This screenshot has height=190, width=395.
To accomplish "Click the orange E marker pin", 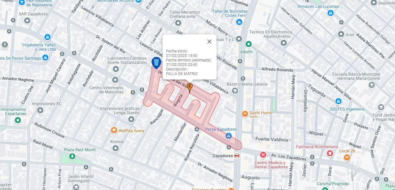I will coord(190,88).
